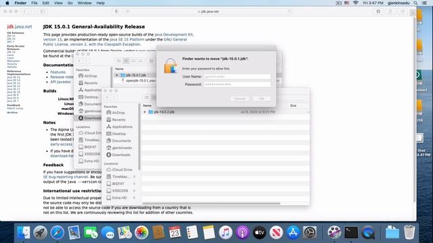Click the User Name field
Image resolution: width=433 pixels, height=243 pixels.
pyautogui.click(x=237, y=76)
